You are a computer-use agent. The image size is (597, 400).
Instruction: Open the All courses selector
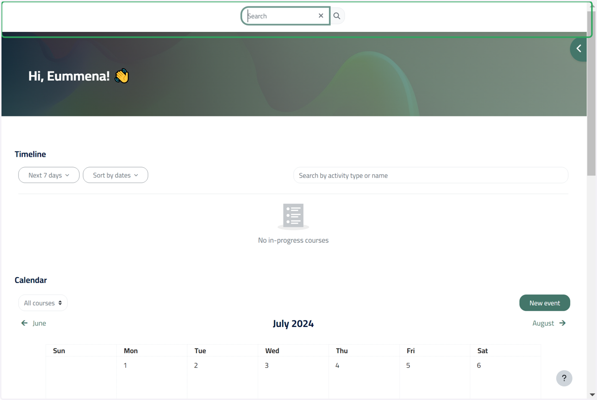pyautogui.click(x=43, y=303)
